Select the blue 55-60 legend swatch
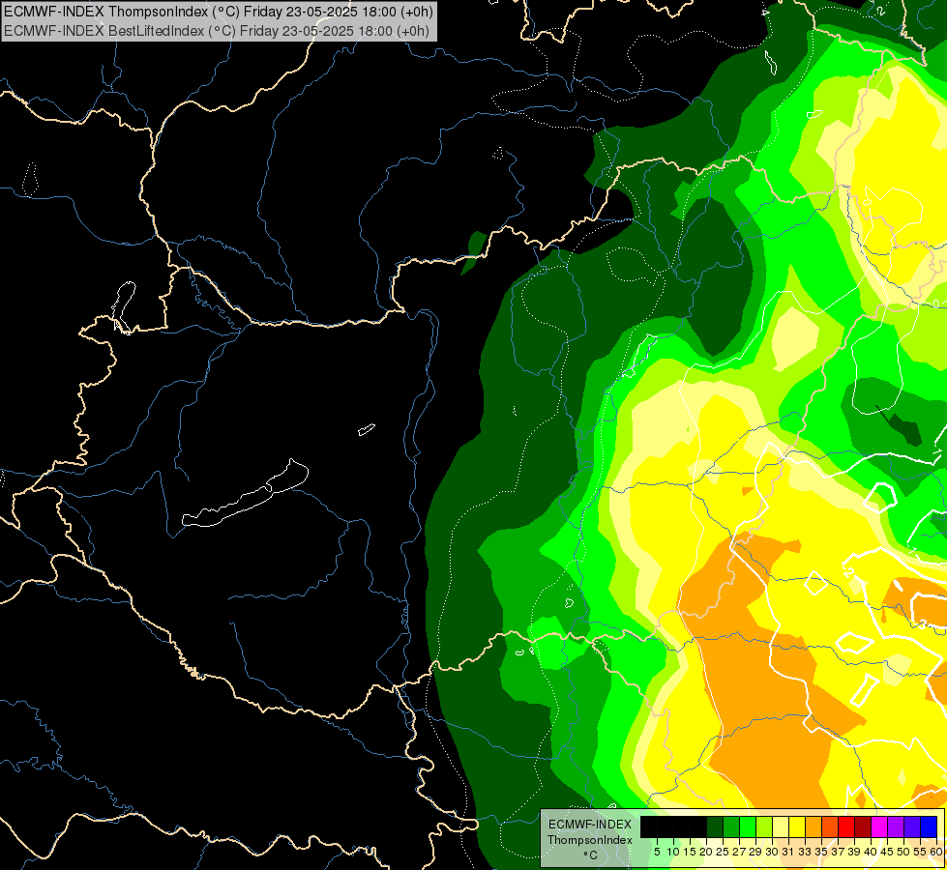This screenshot has width=947, height=870. (x=929, y=826)
